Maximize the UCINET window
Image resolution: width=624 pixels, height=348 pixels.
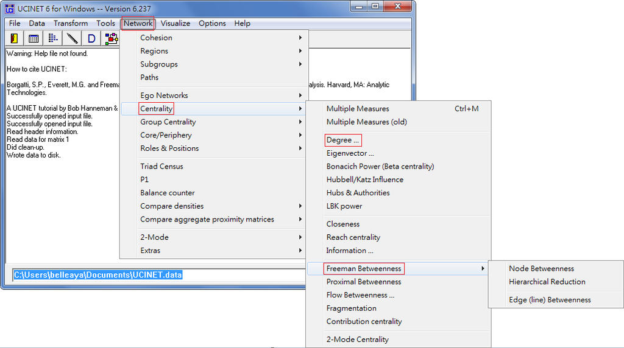375,6
